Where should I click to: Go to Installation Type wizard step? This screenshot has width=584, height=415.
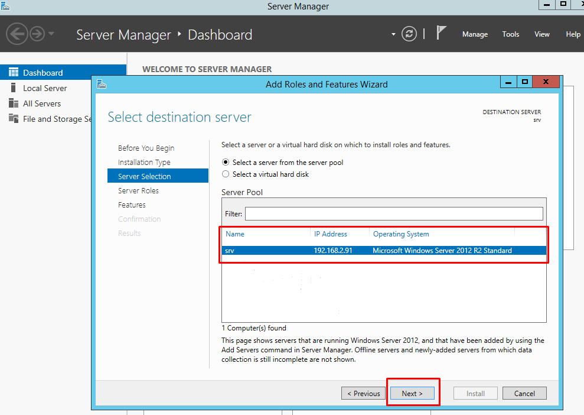pyautogui.click(x=144, y=162)
